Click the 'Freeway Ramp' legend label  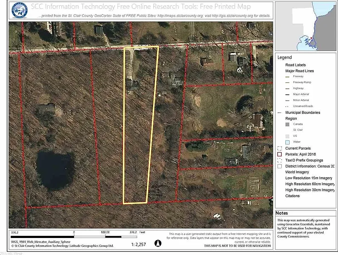tap(302, 82)
